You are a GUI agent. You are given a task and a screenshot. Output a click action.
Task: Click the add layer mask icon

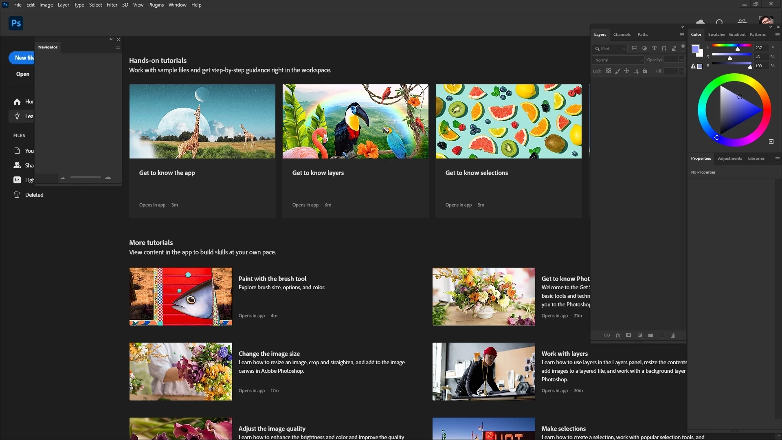click(628, 335)
